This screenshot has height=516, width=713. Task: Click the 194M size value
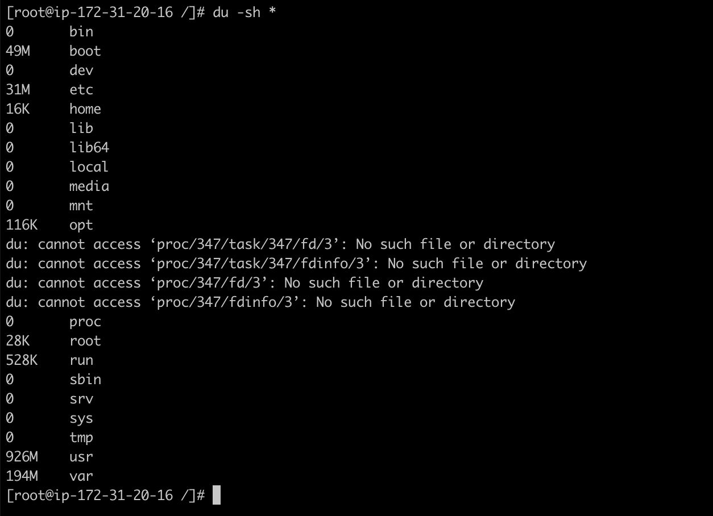[x=22, y=476]
